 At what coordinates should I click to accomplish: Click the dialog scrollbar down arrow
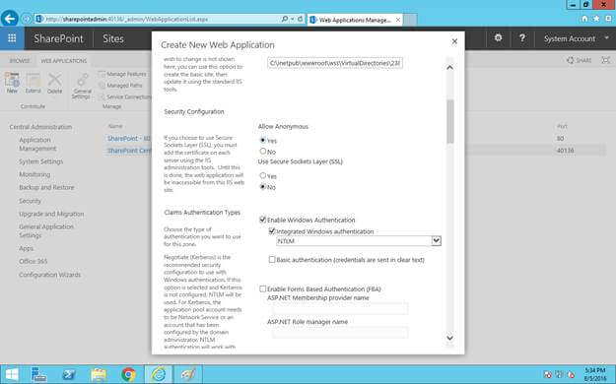click(x=450, y=338)
